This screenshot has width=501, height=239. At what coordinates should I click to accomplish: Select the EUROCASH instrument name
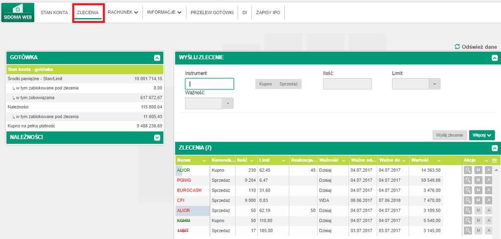tap(189, 191)
